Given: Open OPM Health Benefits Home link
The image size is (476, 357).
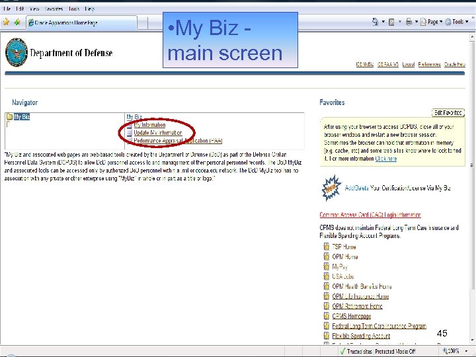Looking at the screenshot, I should click(x=362, y=286).
